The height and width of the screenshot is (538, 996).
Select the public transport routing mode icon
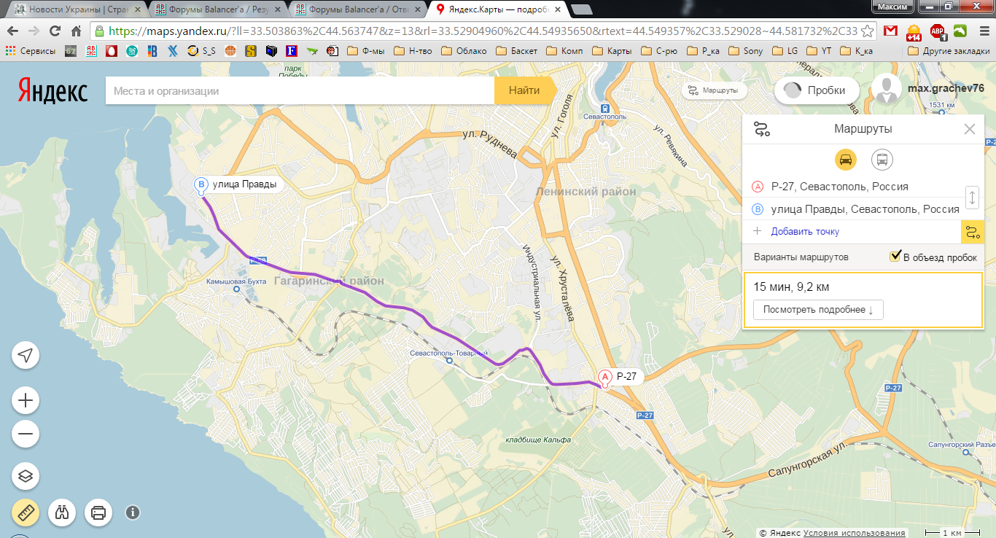point(882,160)
